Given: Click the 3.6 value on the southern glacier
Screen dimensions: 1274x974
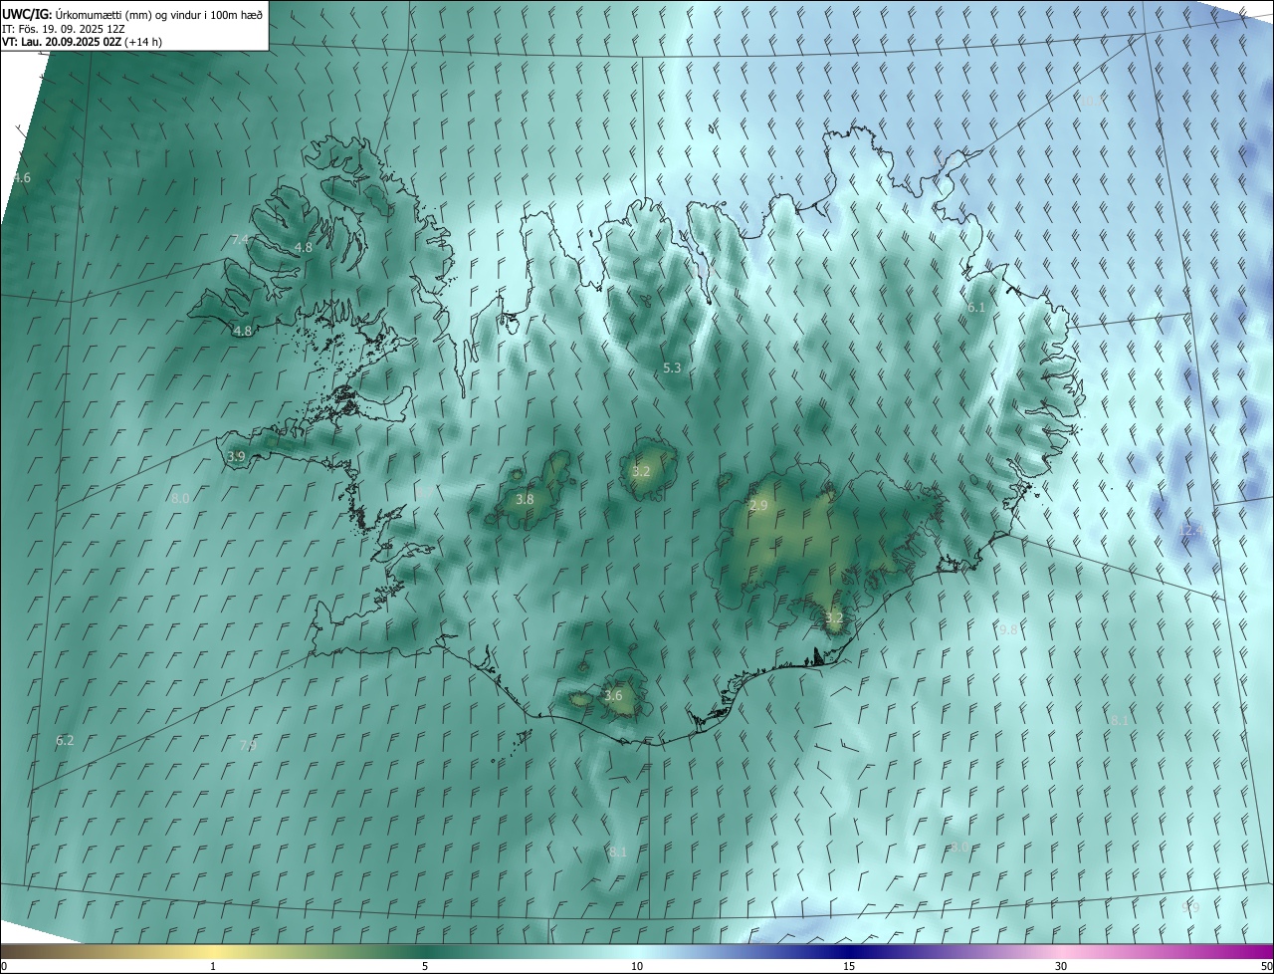Looking at the screenshot, I should [x=613, y=696].
